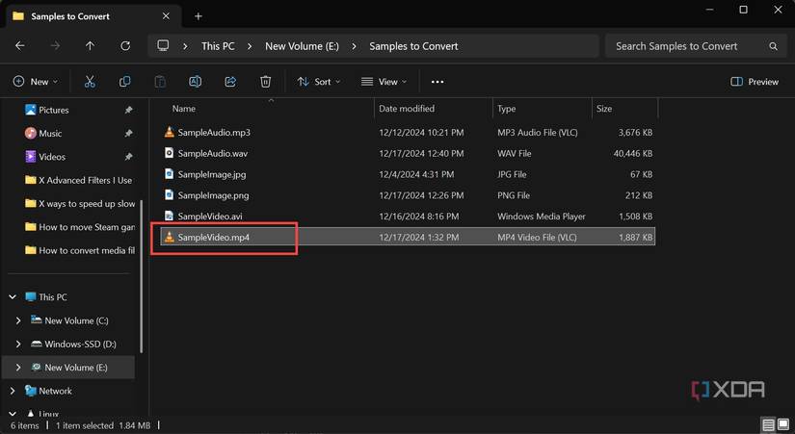Click VLC cone icon of SampleVideo.mp4
This screenshot has width=795, height=434.
coord(170,237)
